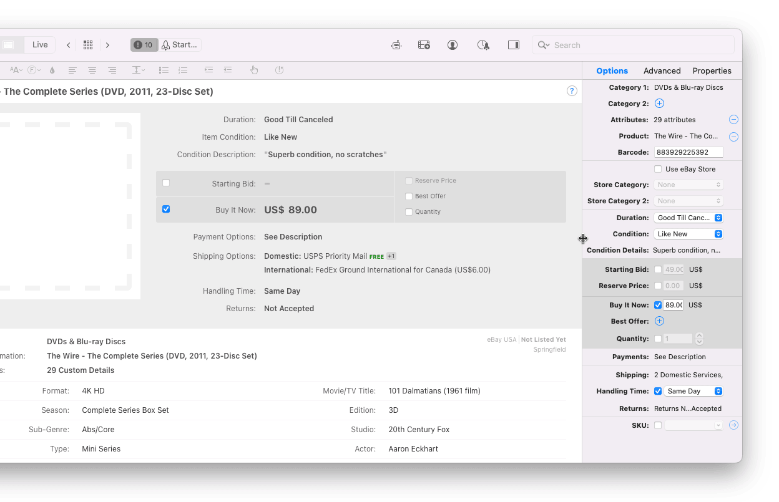Center align text in format bar
779x502 pixels.
(92, 70)
